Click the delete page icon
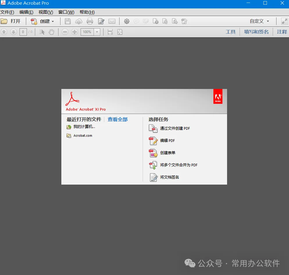The width and height of the screenshot is (289, 275). (156, 22)
